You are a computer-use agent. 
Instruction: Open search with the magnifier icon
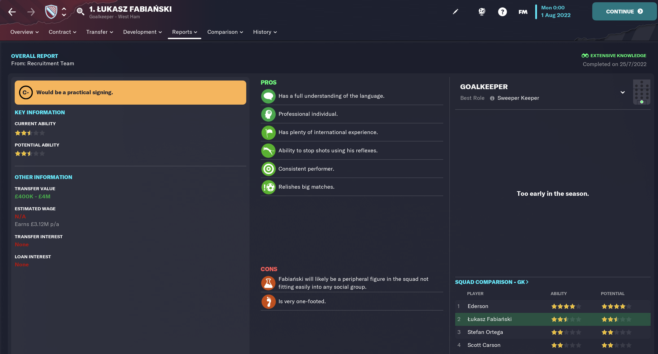click(x=80, y=11)
